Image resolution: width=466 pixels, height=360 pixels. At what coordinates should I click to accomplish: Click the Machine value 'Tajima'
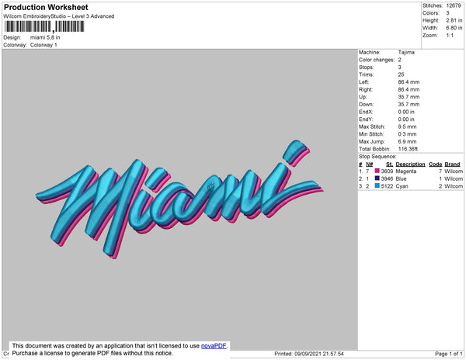[x=406, y=52]
